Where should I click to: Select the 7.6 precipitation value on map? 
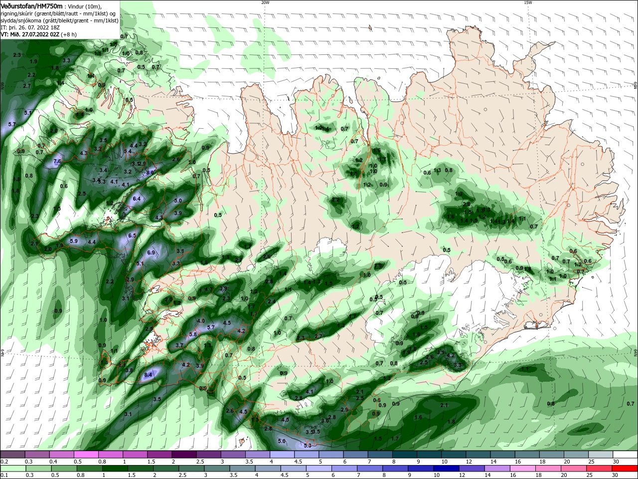57,161
